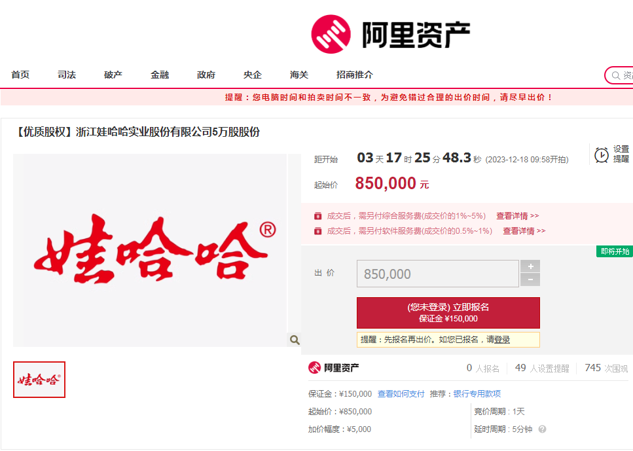Screen dimensions: 633x451
Task: View details link for 软件服务费
Action: (x=524, y=230)
